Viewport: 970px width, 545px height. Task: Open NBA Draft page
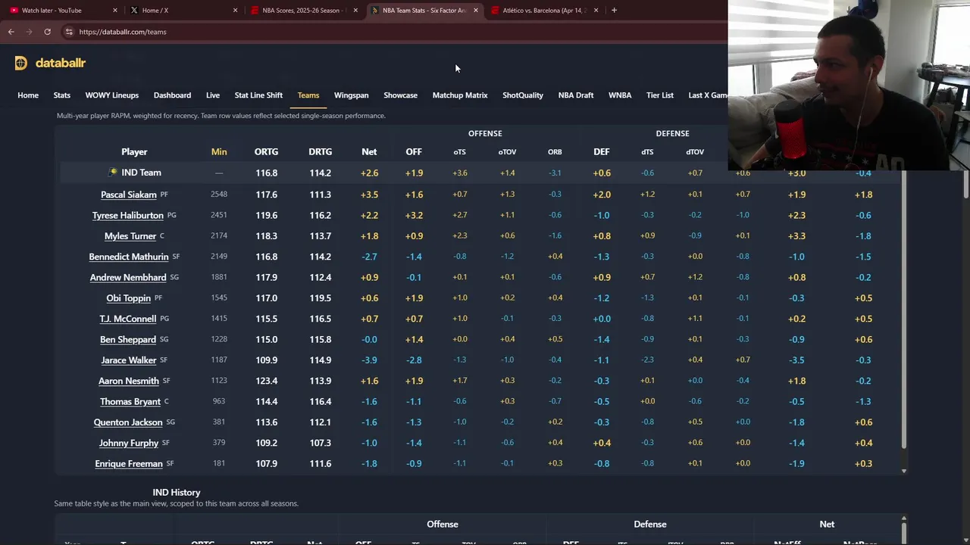click(576, 95)
